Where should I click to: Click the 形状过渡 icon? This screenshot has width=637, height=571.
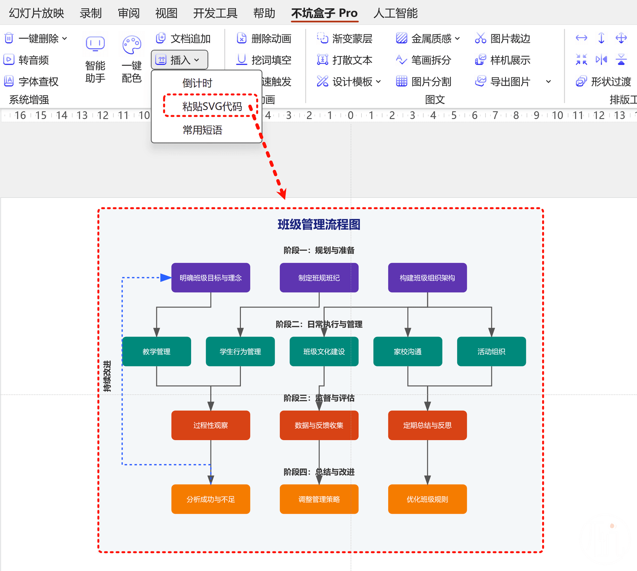coord(581,81)
